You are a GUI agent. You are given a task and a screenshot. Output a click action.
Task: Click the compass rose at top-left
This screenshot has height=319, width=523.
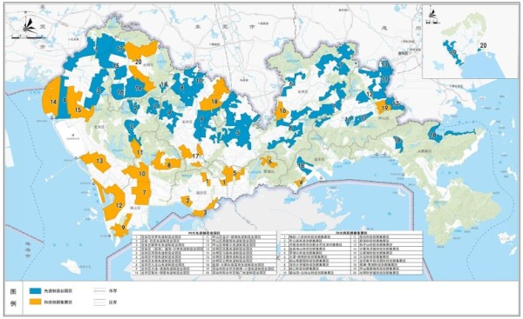27,24
